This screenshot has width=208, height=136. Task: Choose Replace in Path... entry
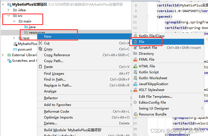coord(84,85)
